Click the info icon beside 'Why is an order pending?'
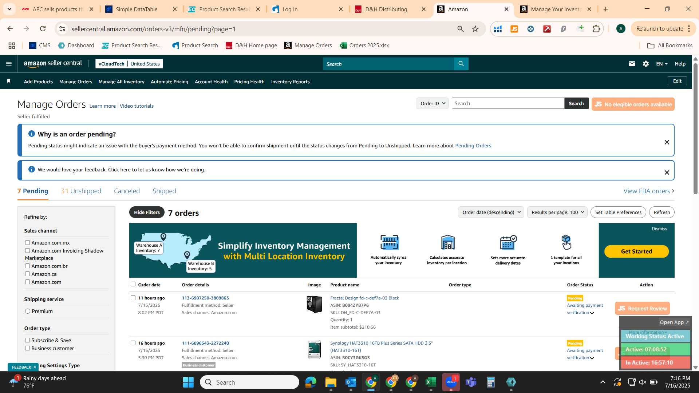This screenshot has height=393, width=699. (32, 134)
